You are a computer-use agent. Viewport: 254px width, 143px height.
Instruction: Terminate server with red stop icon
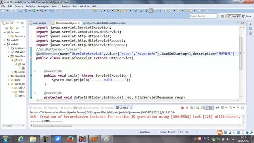pyautogui.click(x=183, y=108)
